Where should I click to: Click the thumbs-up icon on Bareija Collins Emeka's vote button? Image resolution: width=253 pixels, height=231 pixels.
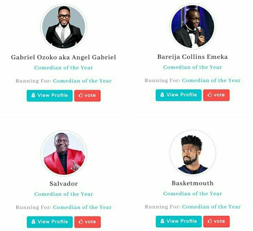[210, 95]
